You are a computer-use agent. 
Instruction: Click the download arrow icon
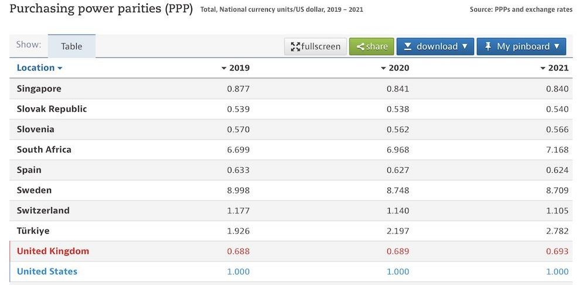click(408, 47)
